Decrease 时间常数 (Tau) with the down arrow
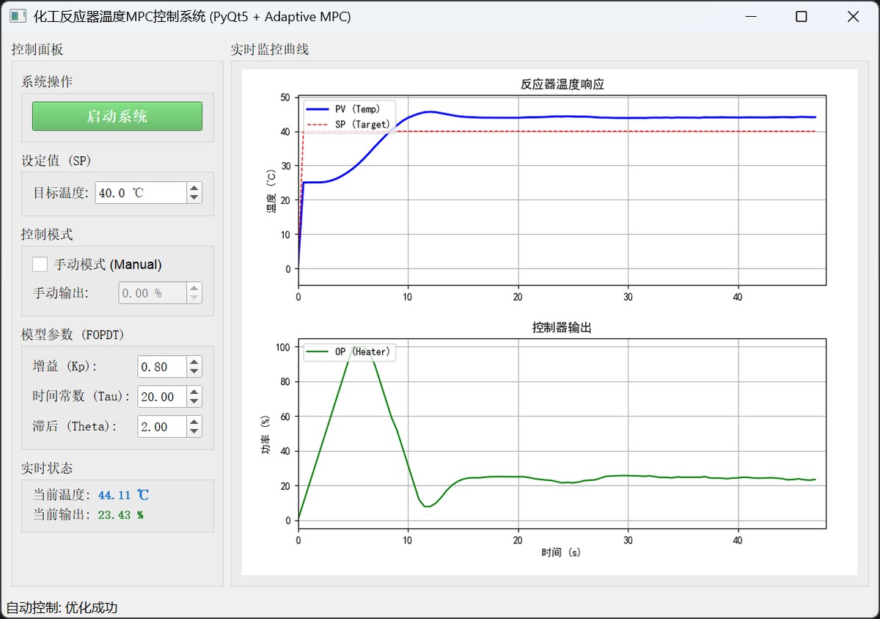Screen dimensions: 880x619 pyautogui.click(x=194, y=402)
